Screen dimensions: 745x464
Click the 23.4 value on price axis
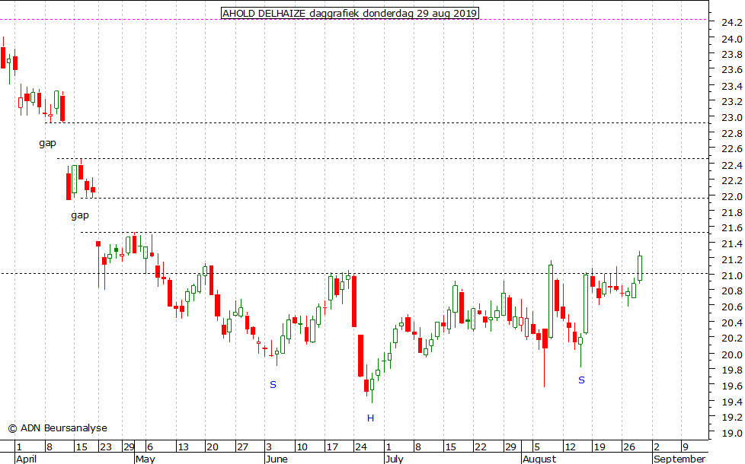click(x=732, y=87)
